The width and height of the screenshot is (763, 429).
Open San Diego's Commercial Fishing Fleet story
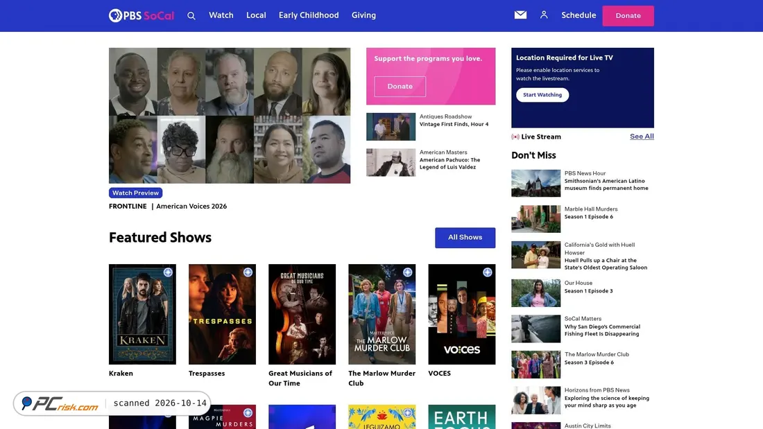point(602,331)
